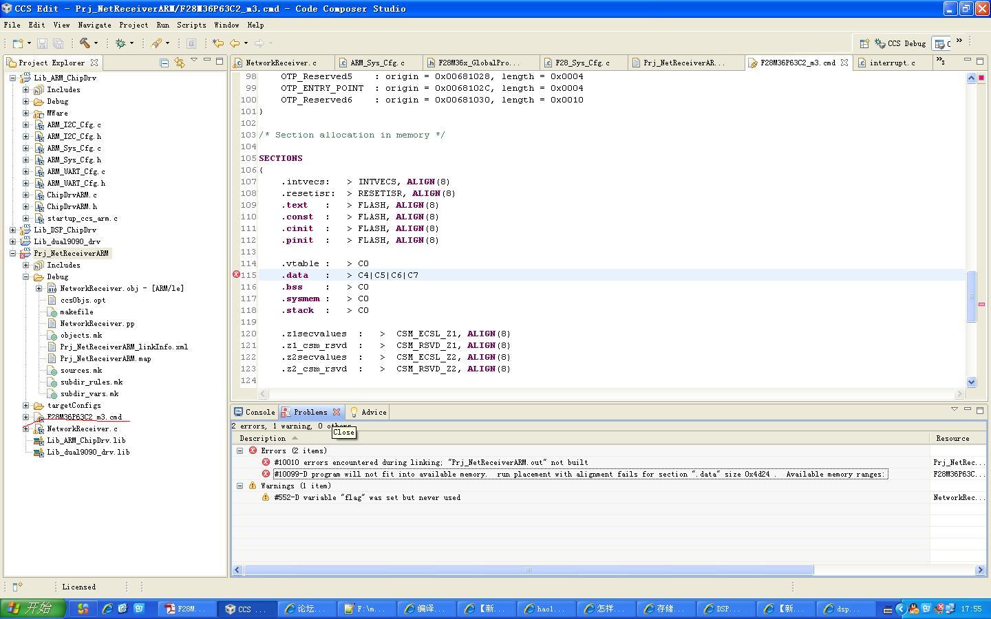
Task: Click Problems panel horizontal scrollbar thumb
Action: 528,569
